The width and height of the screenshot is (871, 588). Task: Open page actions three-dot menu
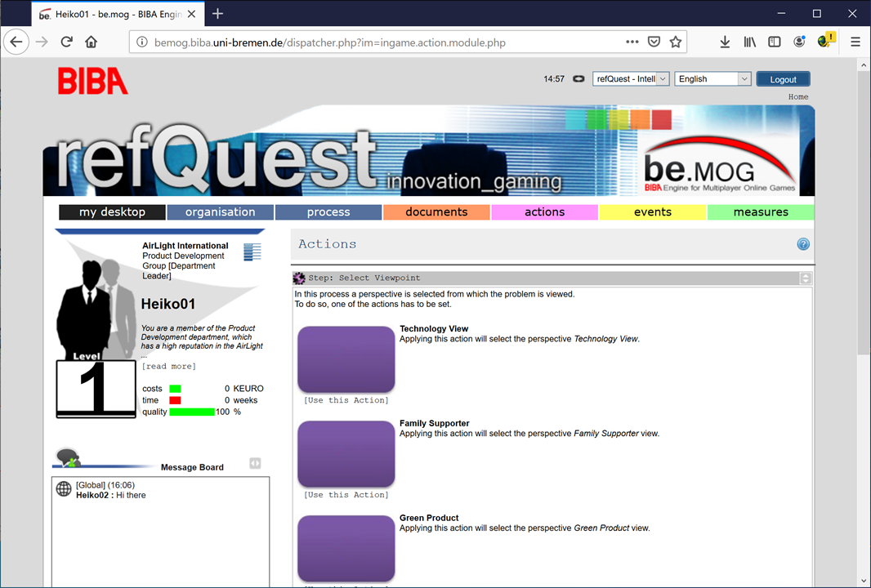point(632,42)
